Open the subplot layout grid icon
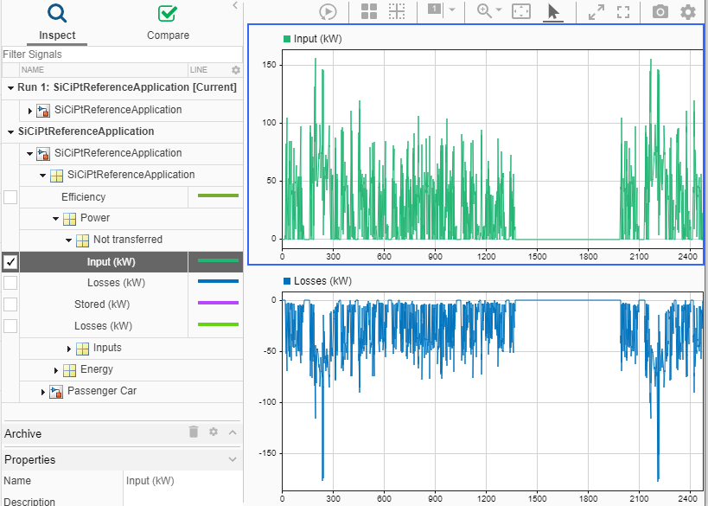 tap(369, 11)
